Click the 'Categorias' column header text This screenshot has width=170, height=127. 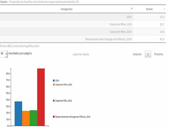(66, 9)
